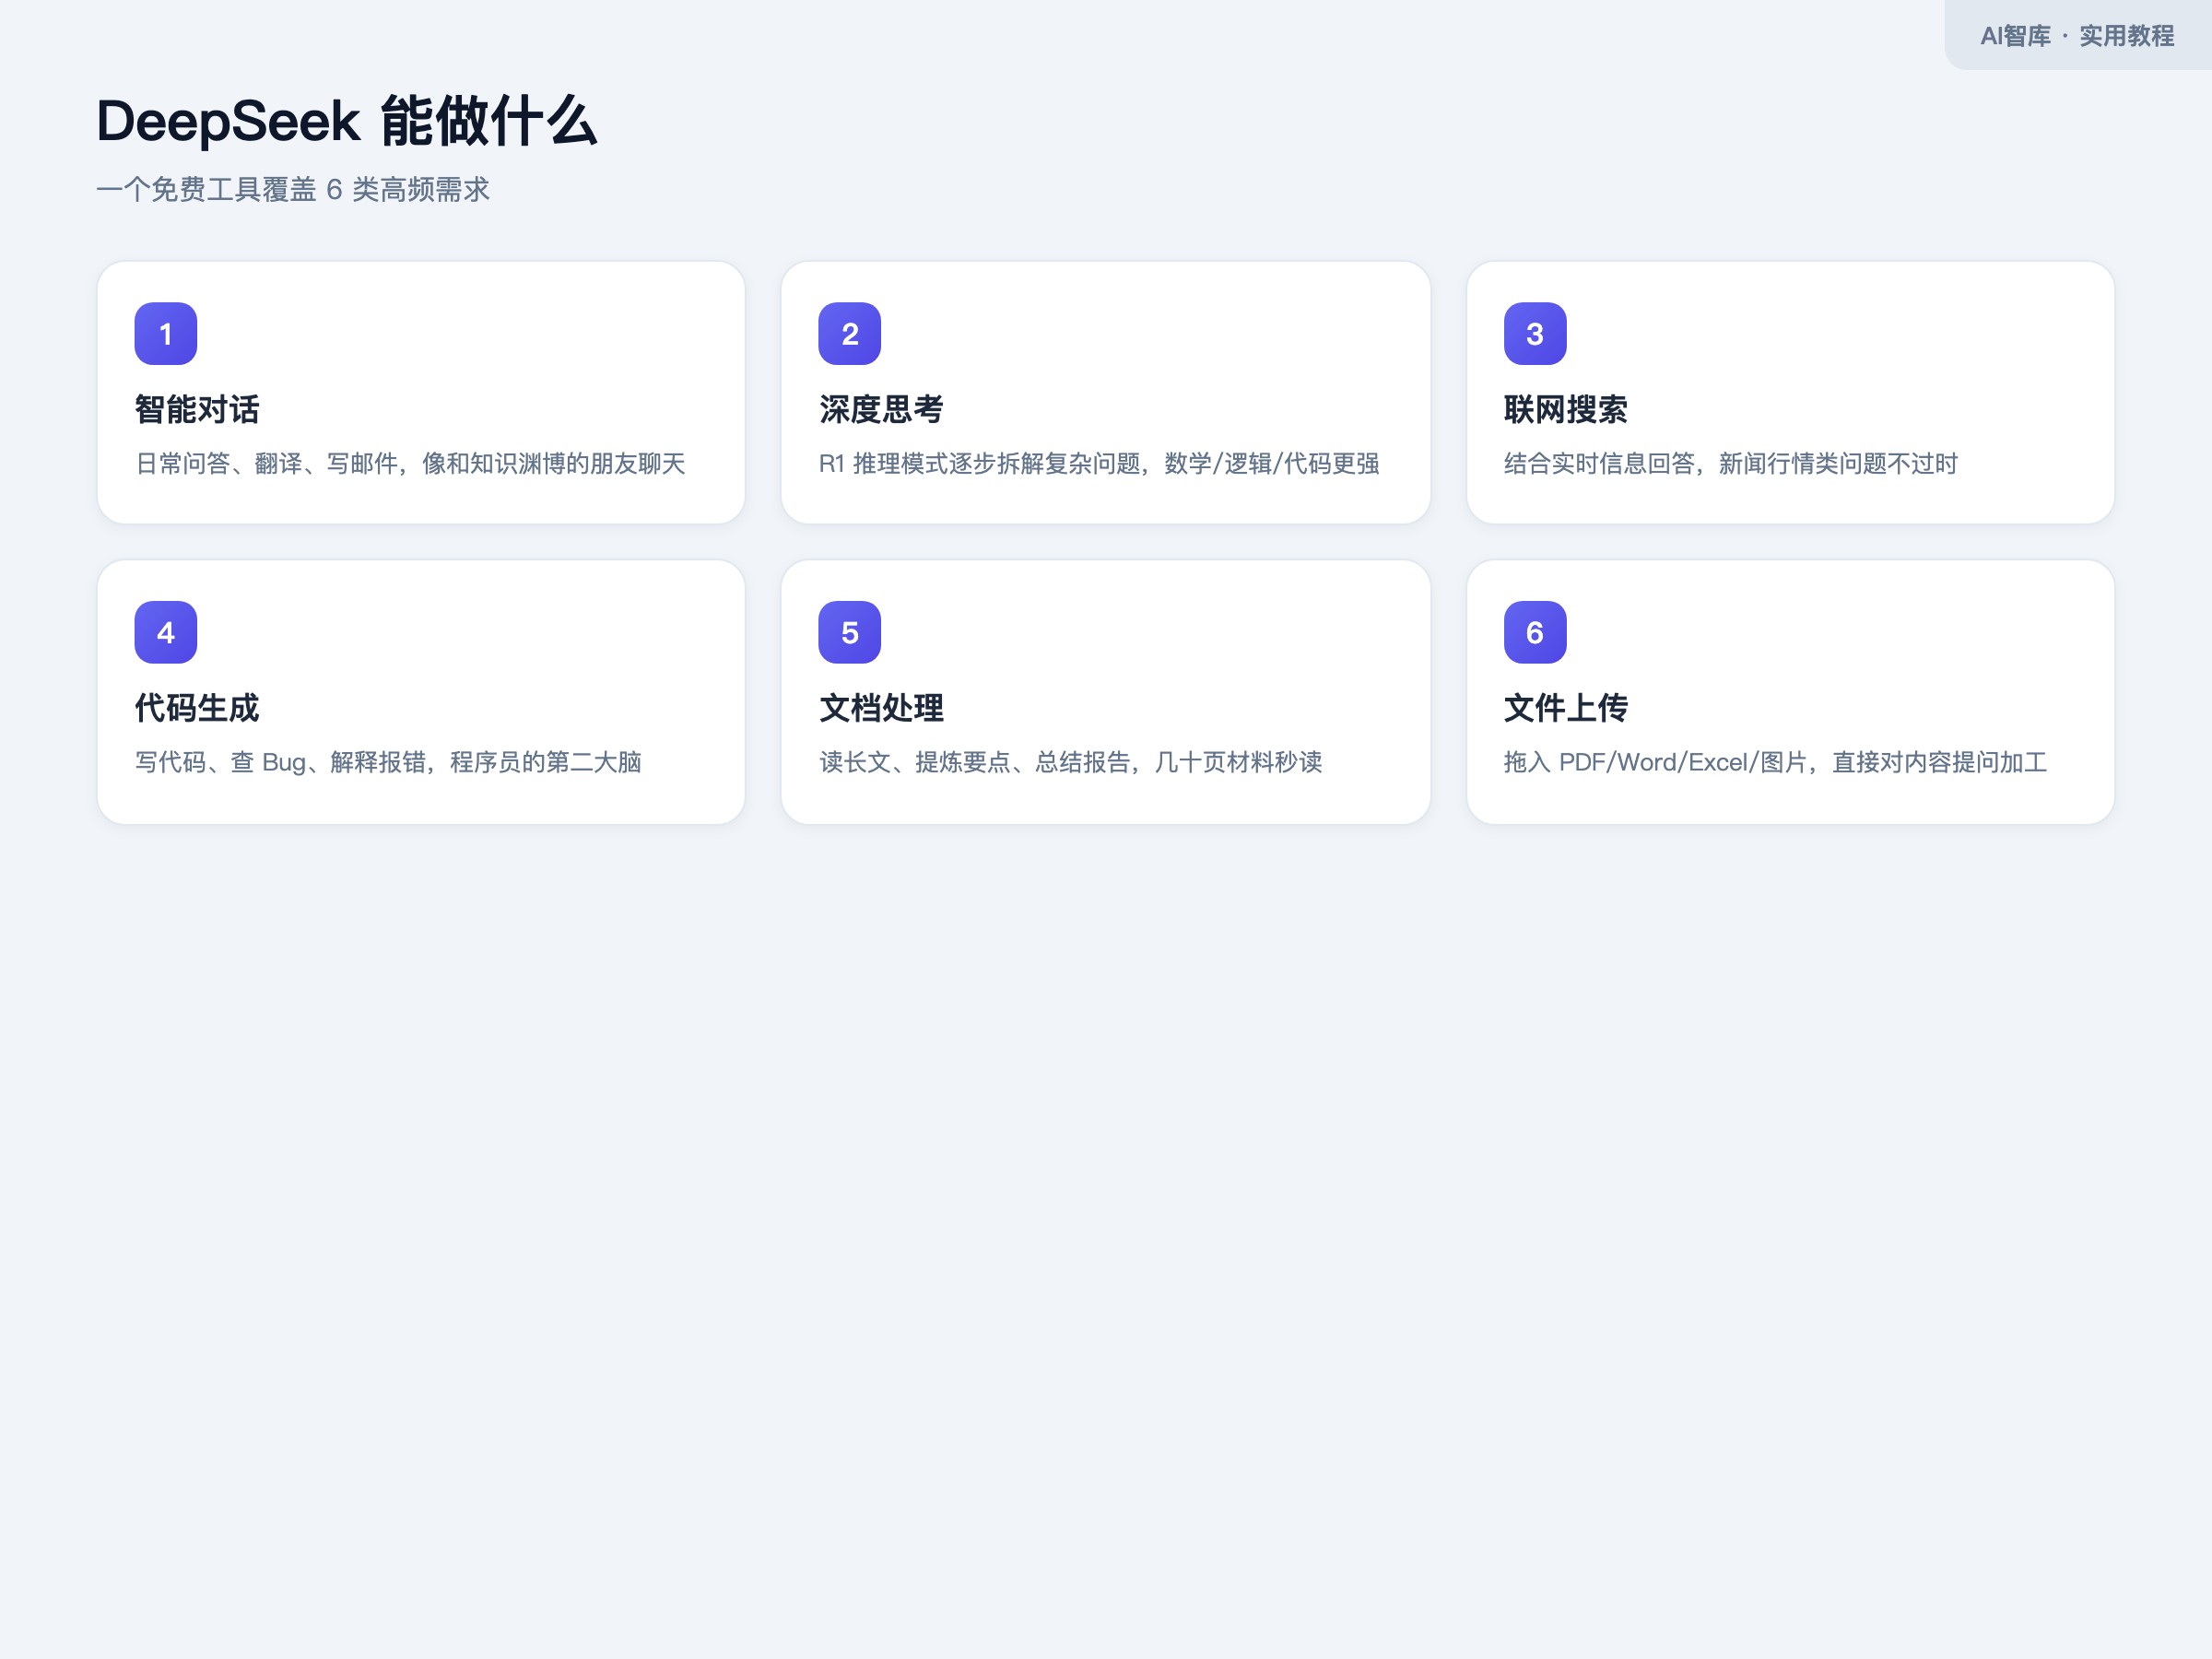The width and height of the screenshot is (2212, 1659).
Task: Click the DeepSeek 能做什么 heading
Action: [x=347, y=122]
